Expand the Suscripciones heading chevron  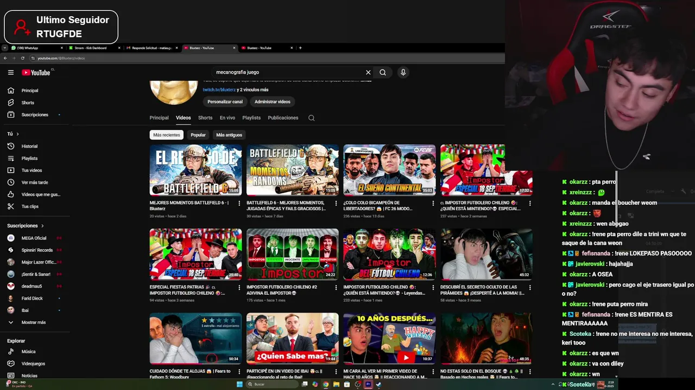pyautogui.click(x=42, y=226)
